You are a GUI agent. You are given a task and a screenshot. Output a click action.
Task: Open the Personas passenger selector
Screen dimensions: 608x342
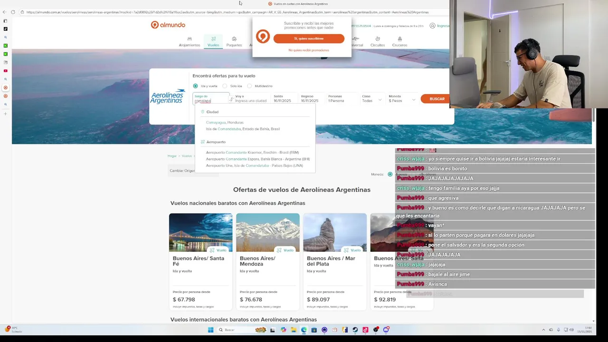342,99
